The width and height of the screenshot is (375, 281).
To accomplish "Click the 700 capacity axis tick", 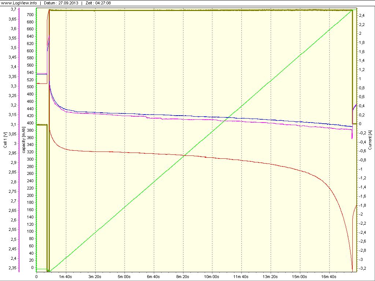I will [30, 15].
